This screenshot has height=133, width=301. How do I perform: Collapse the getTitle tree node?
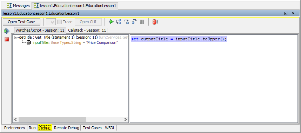click(16, 38)
